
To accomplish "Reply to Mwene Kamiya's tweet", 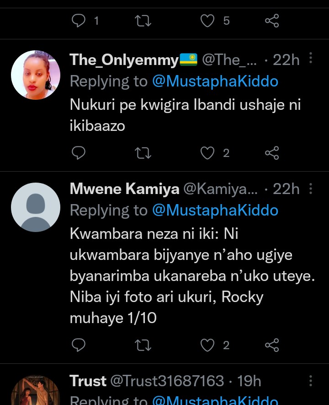I will tap(79, 345).
